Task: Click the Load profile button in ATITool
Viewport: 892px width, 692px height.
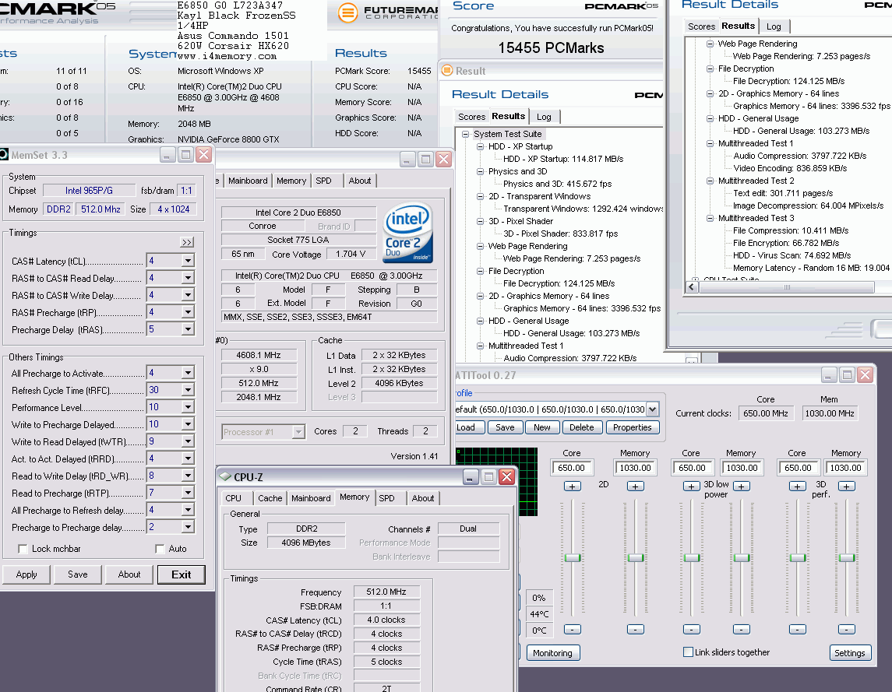Action: click(469, 427)
